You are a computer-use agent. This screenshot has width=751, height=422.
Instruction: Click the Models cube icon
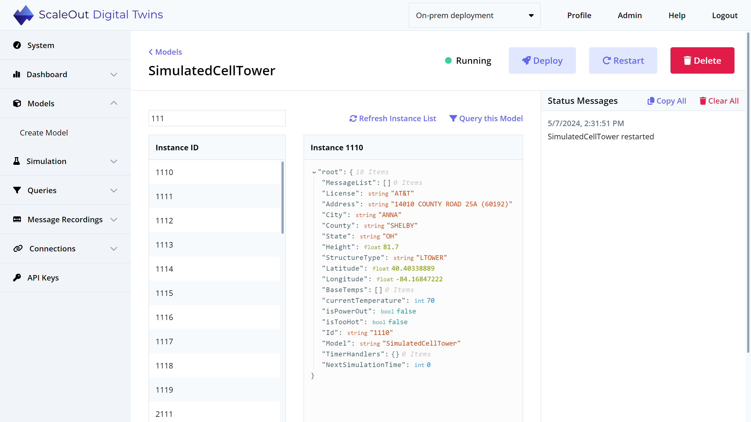coord(17,103)
